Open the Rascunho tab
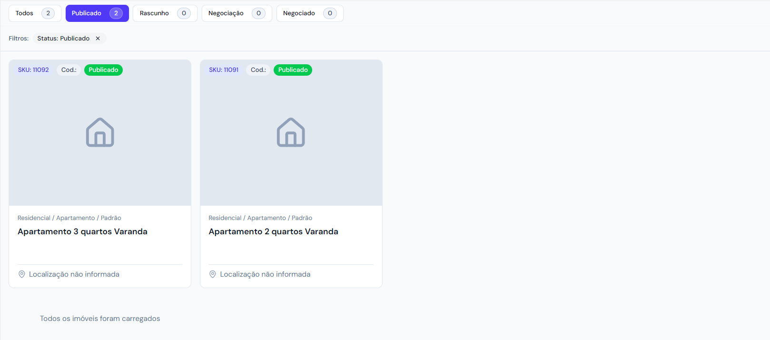 [165, 13]
